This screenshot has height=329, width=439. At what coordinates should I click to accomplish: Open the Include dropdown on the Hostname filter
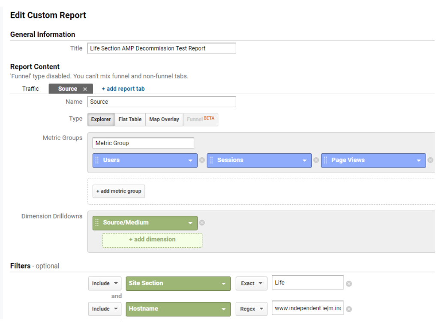pos(104,308)
